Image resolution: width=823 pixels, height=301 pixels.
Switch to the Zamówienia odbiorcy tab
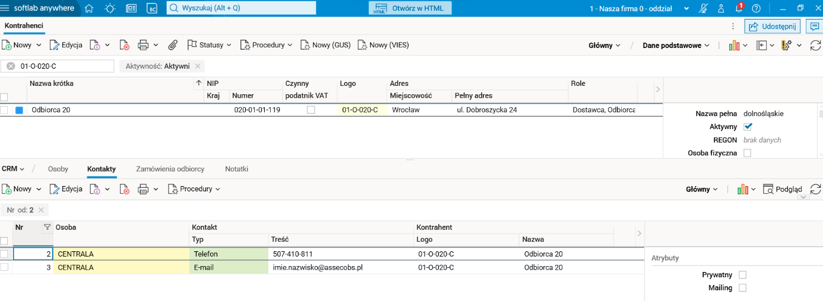(170, 169)
